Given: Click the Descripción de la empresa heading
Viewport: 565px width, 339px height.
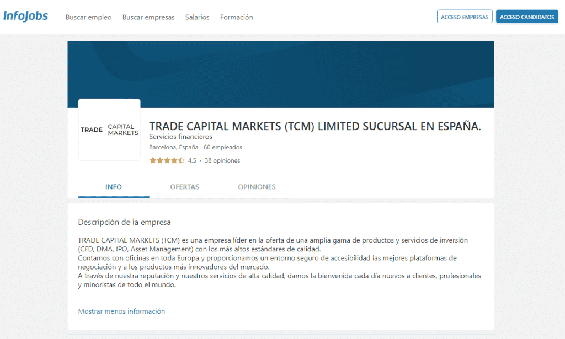Looking at the screenshot, I should coord(124,222).
